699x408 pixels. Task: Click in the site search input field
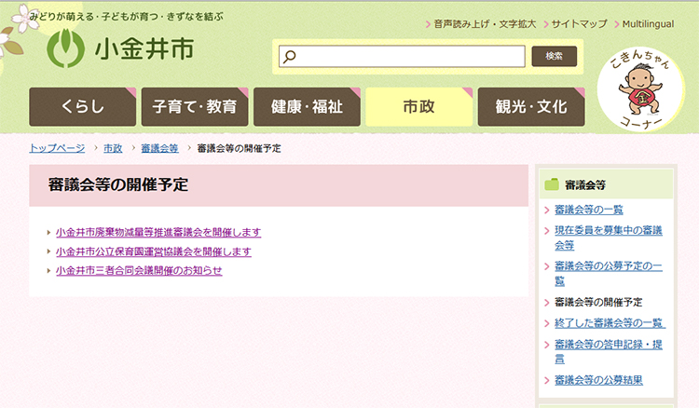click(402, 57)
